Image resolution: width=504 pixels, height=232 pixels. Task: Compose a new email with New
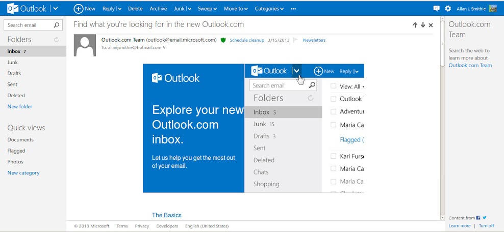coord(85,9)
